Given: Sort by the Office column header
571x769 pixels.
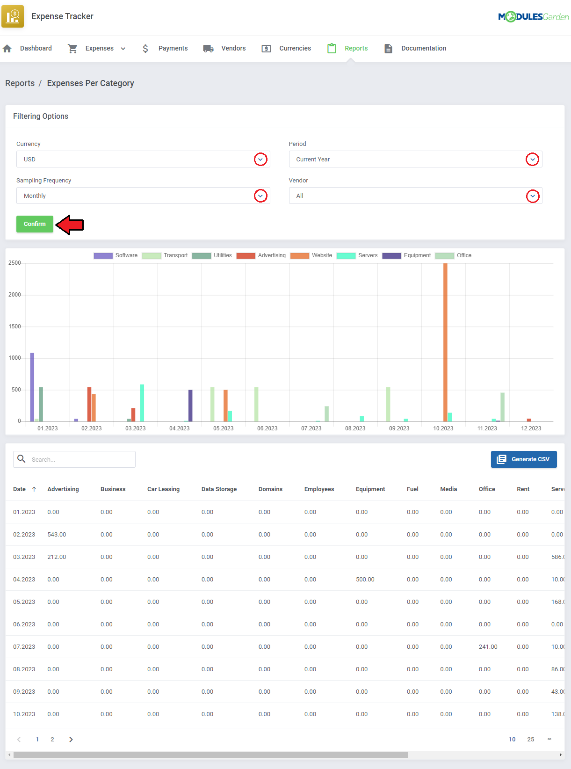Looking at the screenshot, I should coord(487,489).
